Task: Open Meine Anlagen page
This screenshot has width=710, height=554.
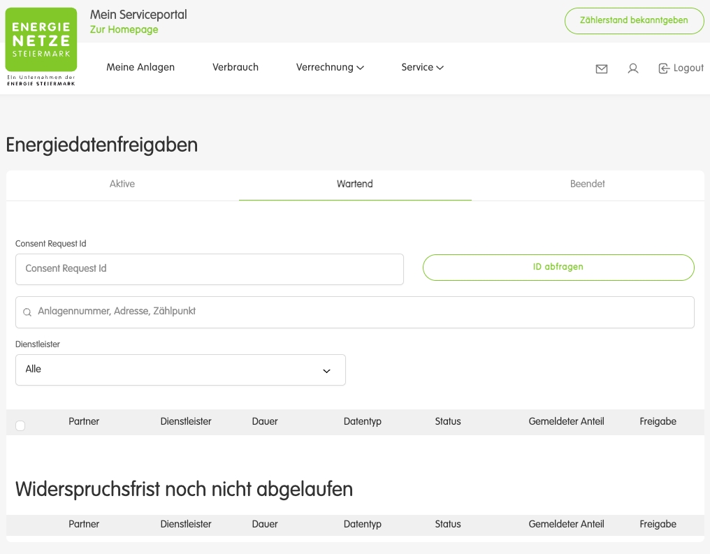Action: [140, 68]
